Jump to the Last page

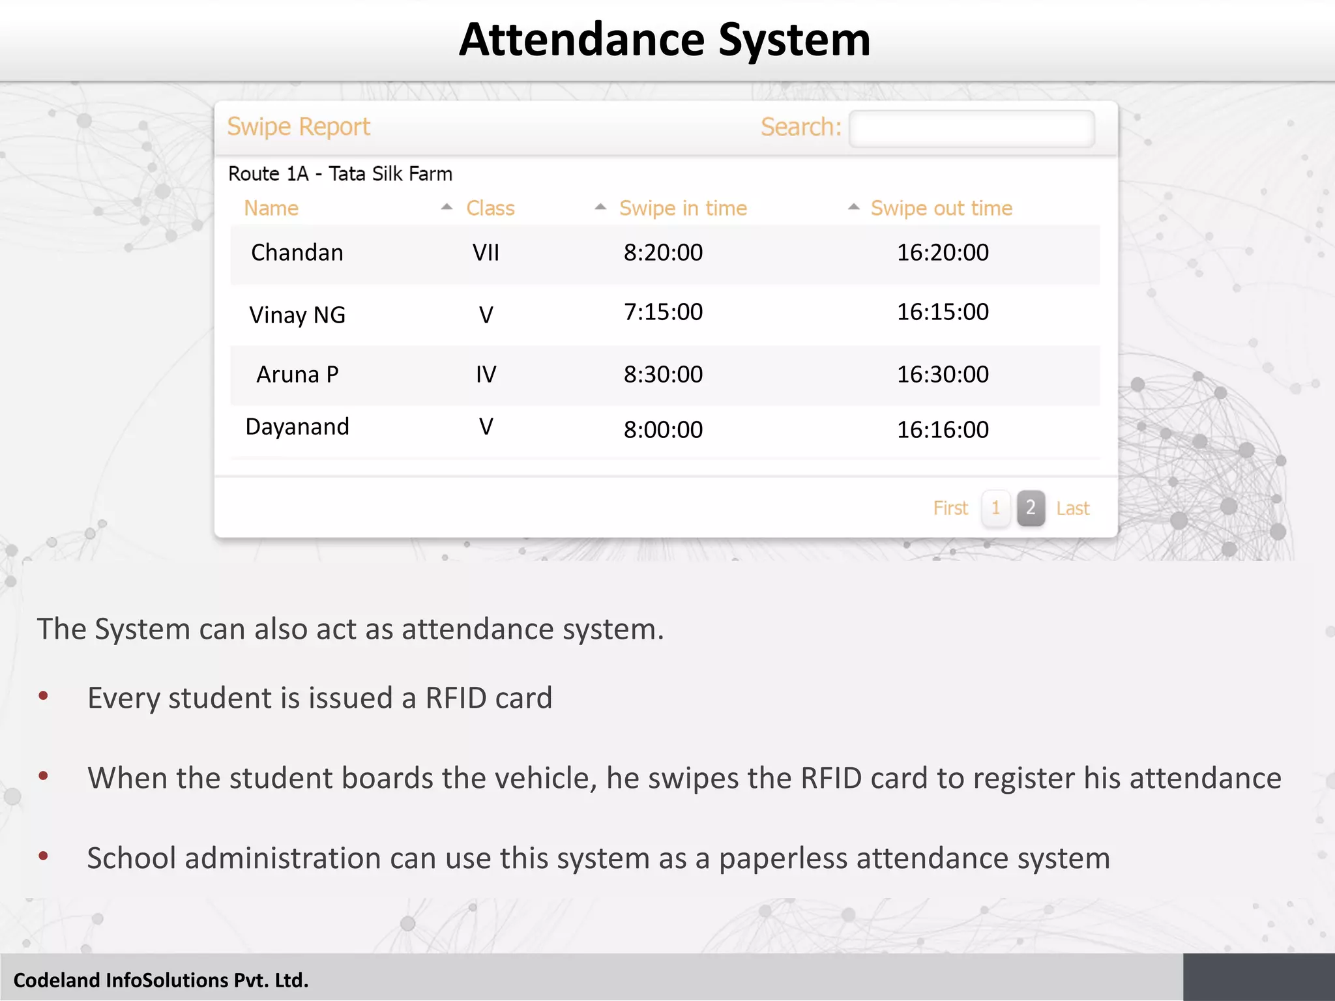point(1072,508)
